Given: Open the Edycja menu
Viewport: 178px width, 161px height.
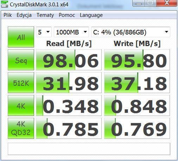Looking at the screenshot, I should point(24,15).
